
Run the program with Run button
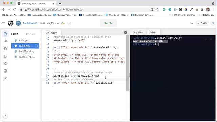pyautogui.click(x=108, y=23)
